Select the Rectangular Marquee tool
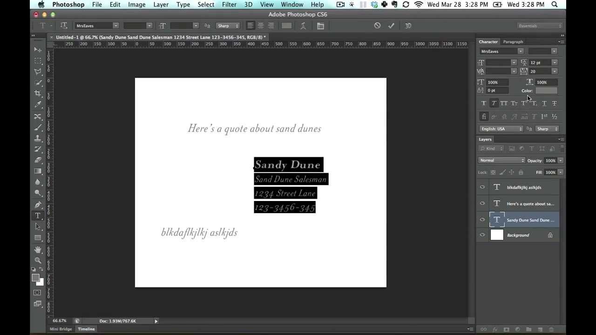 pos(38,60)
